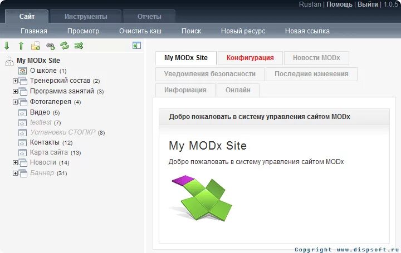The height and width of the screenshot is (253, 401).
Task: Click the site root icon beside My MODx Site
Action: [9, 61]
